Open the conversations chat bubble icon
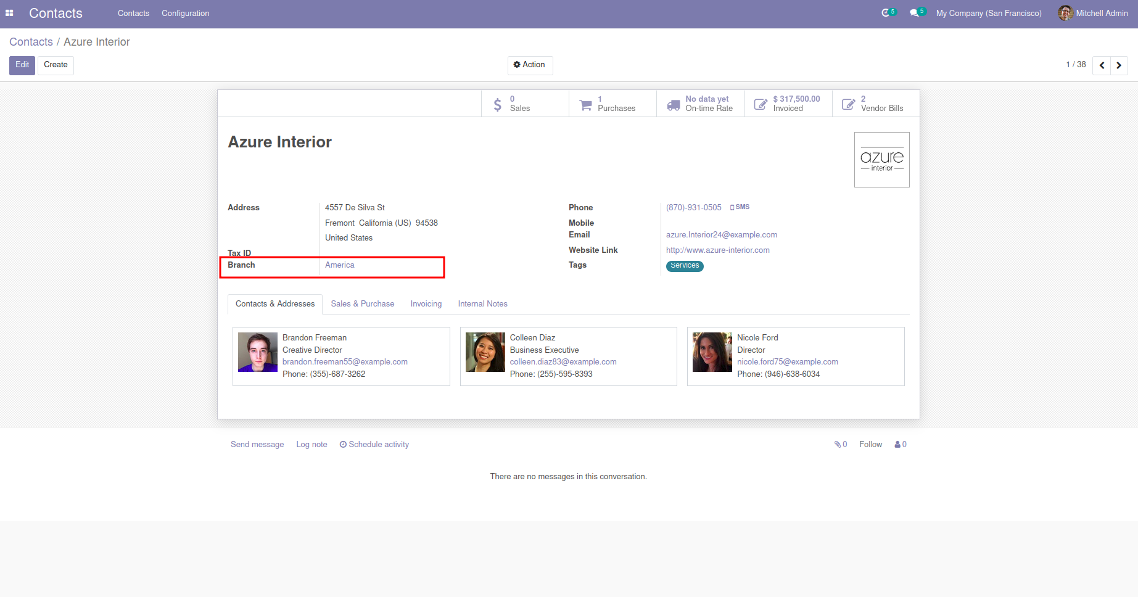This screenshot has height=597, width=1138. pyautogui.click(x=914, y=13)
